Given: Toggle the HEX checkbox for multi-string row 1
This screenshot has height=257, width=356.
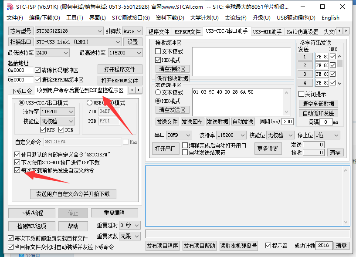Looking at the screenshot, I should [x=332, y=57].
